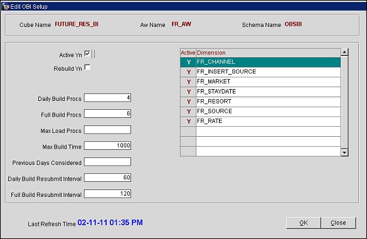Click scroll down arrow in dimension list
This screenshot has width=367, height=239.
[x=344, y=152]
